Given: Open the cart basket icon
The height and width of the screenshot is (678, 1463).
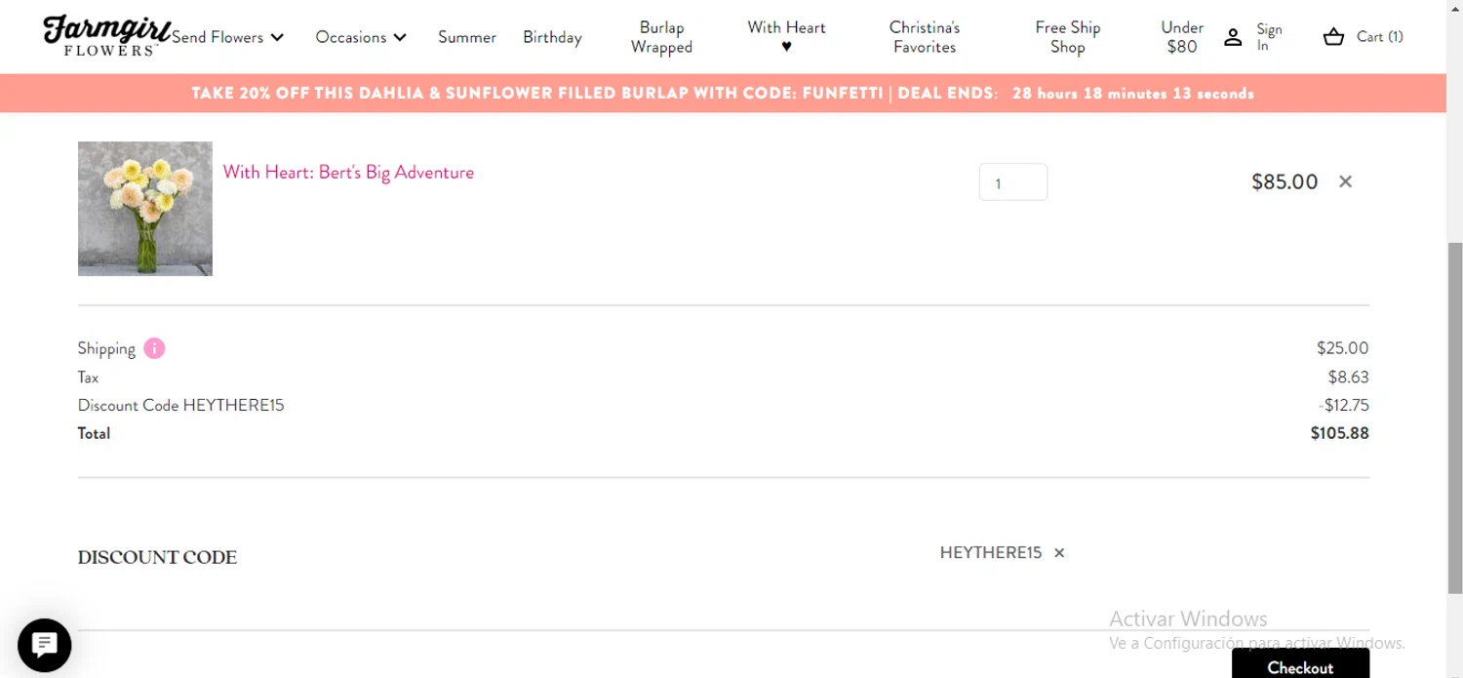Looking at the screenshot, I should (x=1333, y=37).
